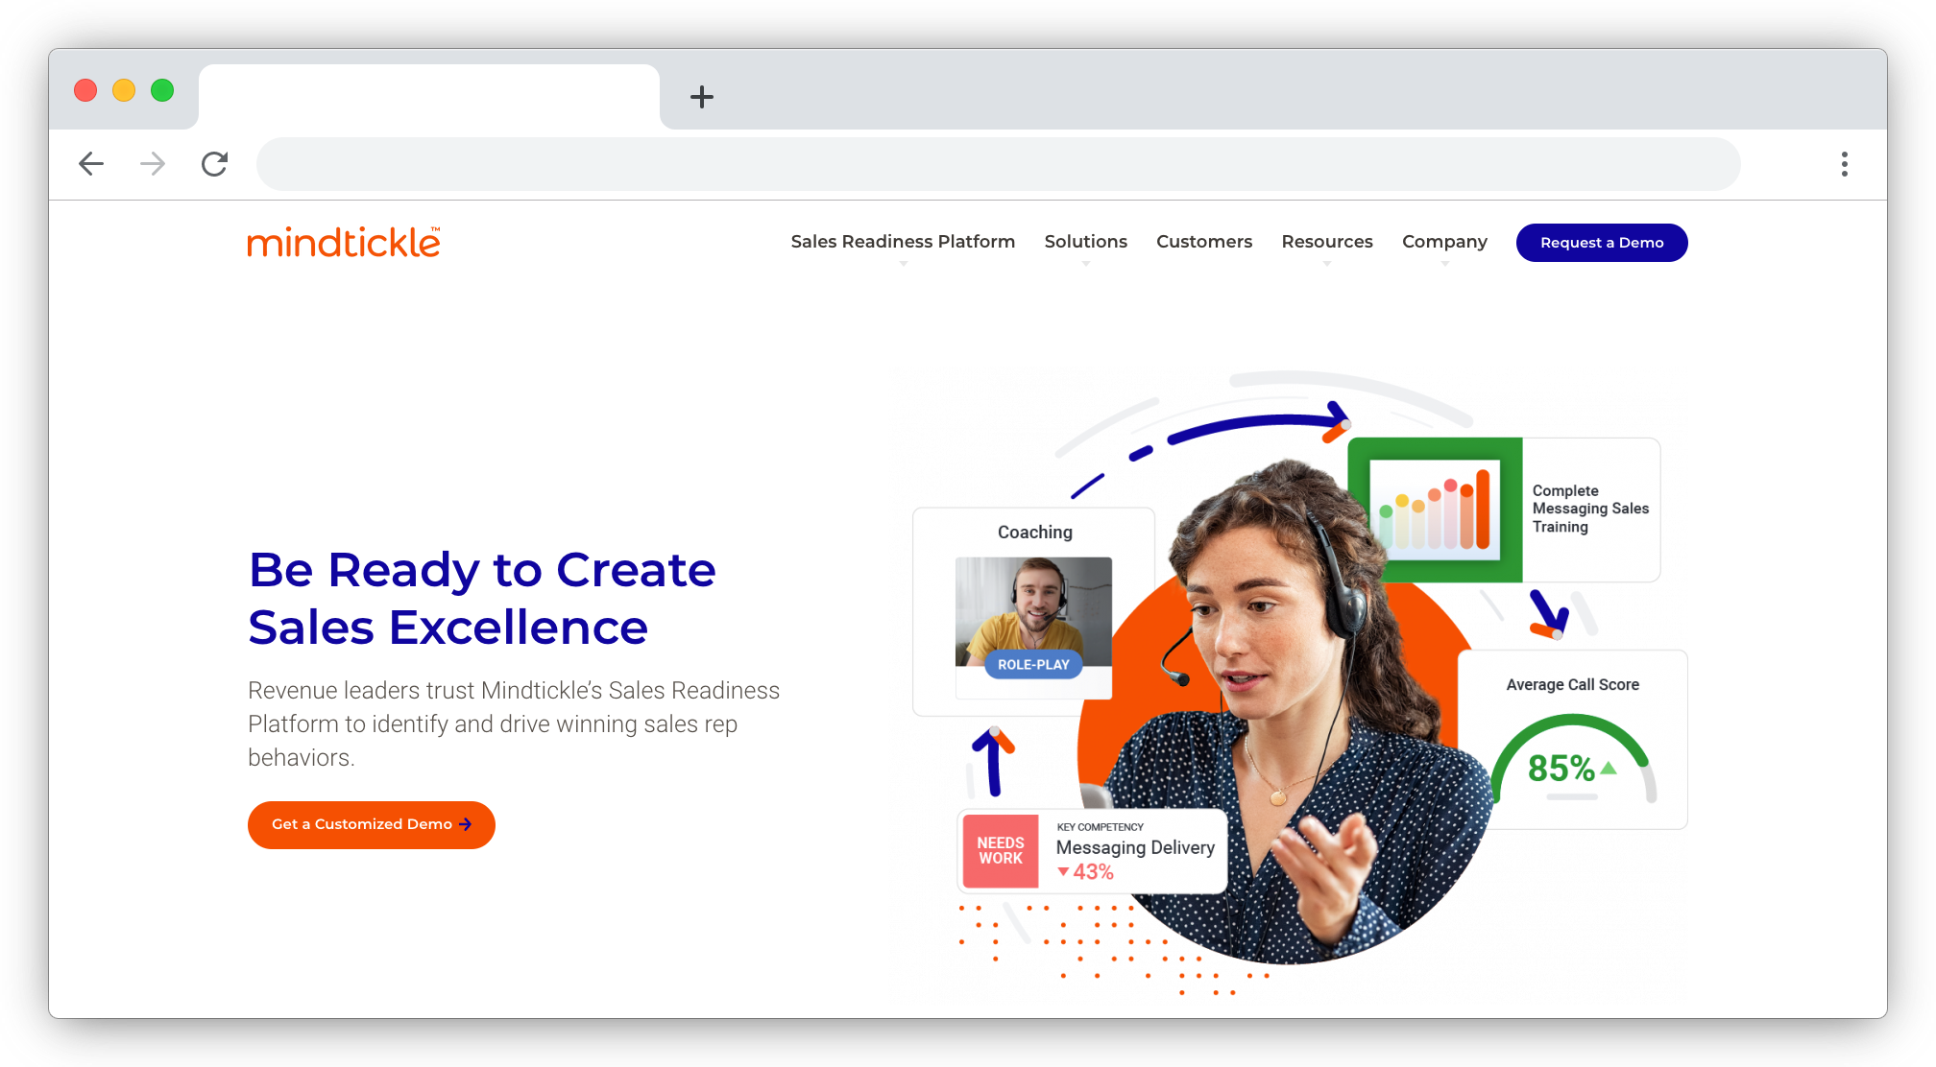The height and width of the screenshot is (1067, 1936).
Task: Click the downward arrow indicator icon
Action: (1065, 872)
